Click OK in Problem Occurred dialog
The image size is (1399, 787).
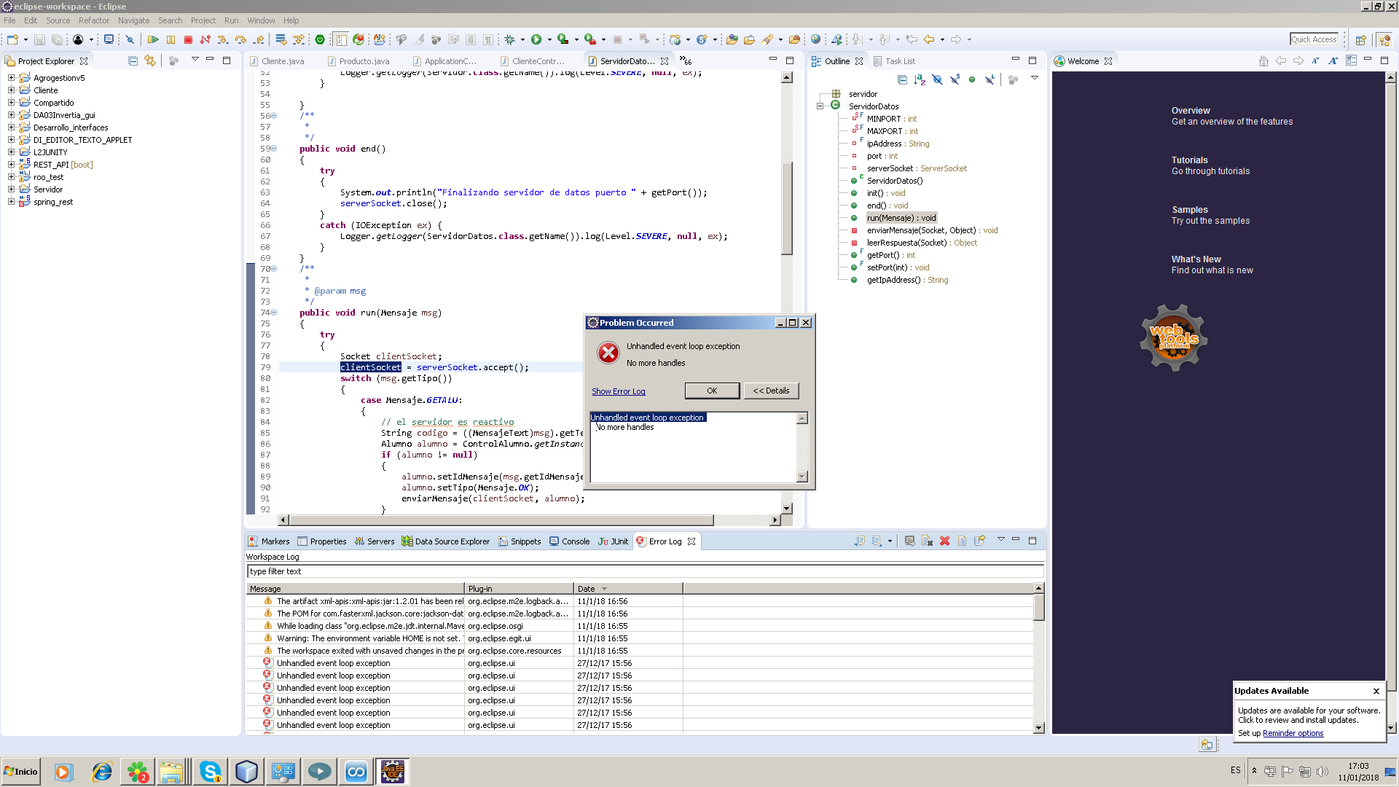point(712,391)
